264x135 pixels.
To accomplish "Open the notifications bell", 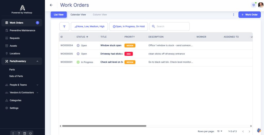I will tap(253, 5).
